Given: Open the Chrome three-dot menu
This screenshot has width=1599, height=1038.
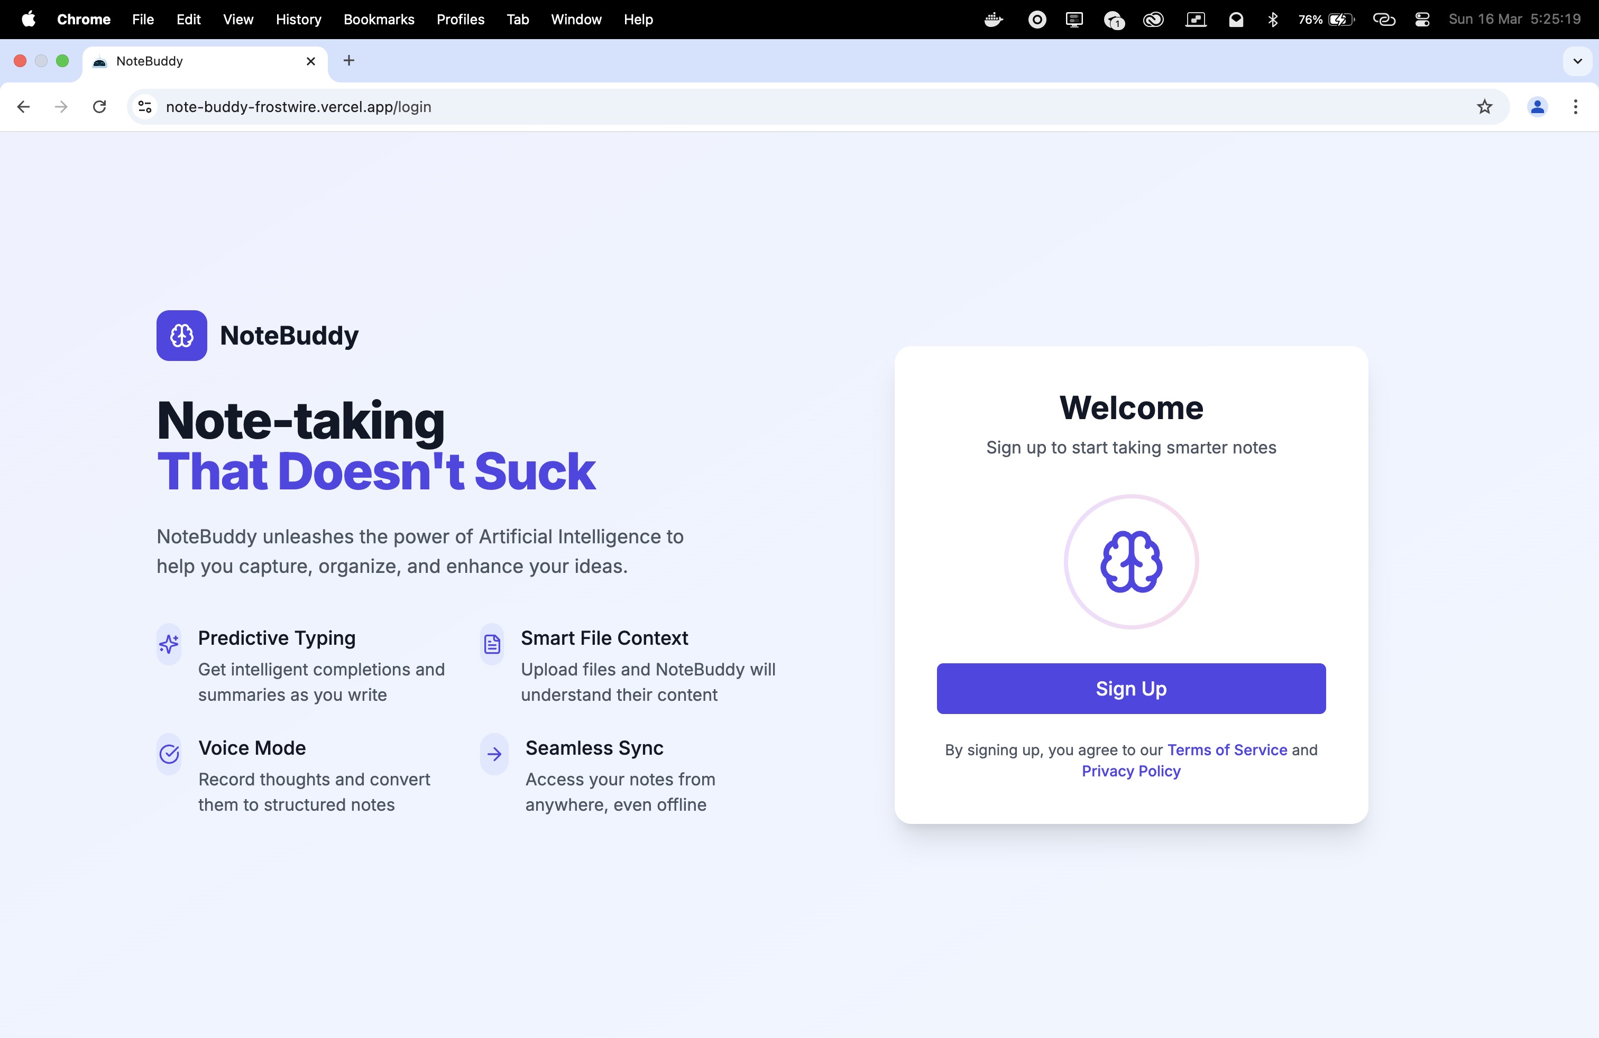Looking at the screenshot, I should coord(1575,107).
